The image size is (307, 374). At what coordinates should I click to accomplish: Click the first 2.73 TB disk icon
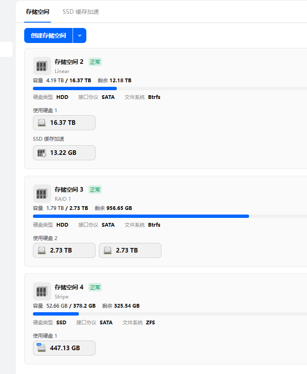42,250
